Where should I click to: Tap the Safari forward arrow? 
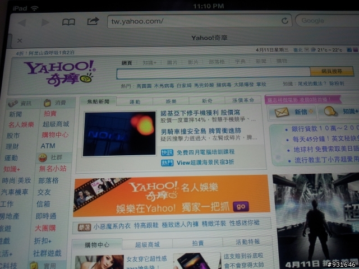45,22
